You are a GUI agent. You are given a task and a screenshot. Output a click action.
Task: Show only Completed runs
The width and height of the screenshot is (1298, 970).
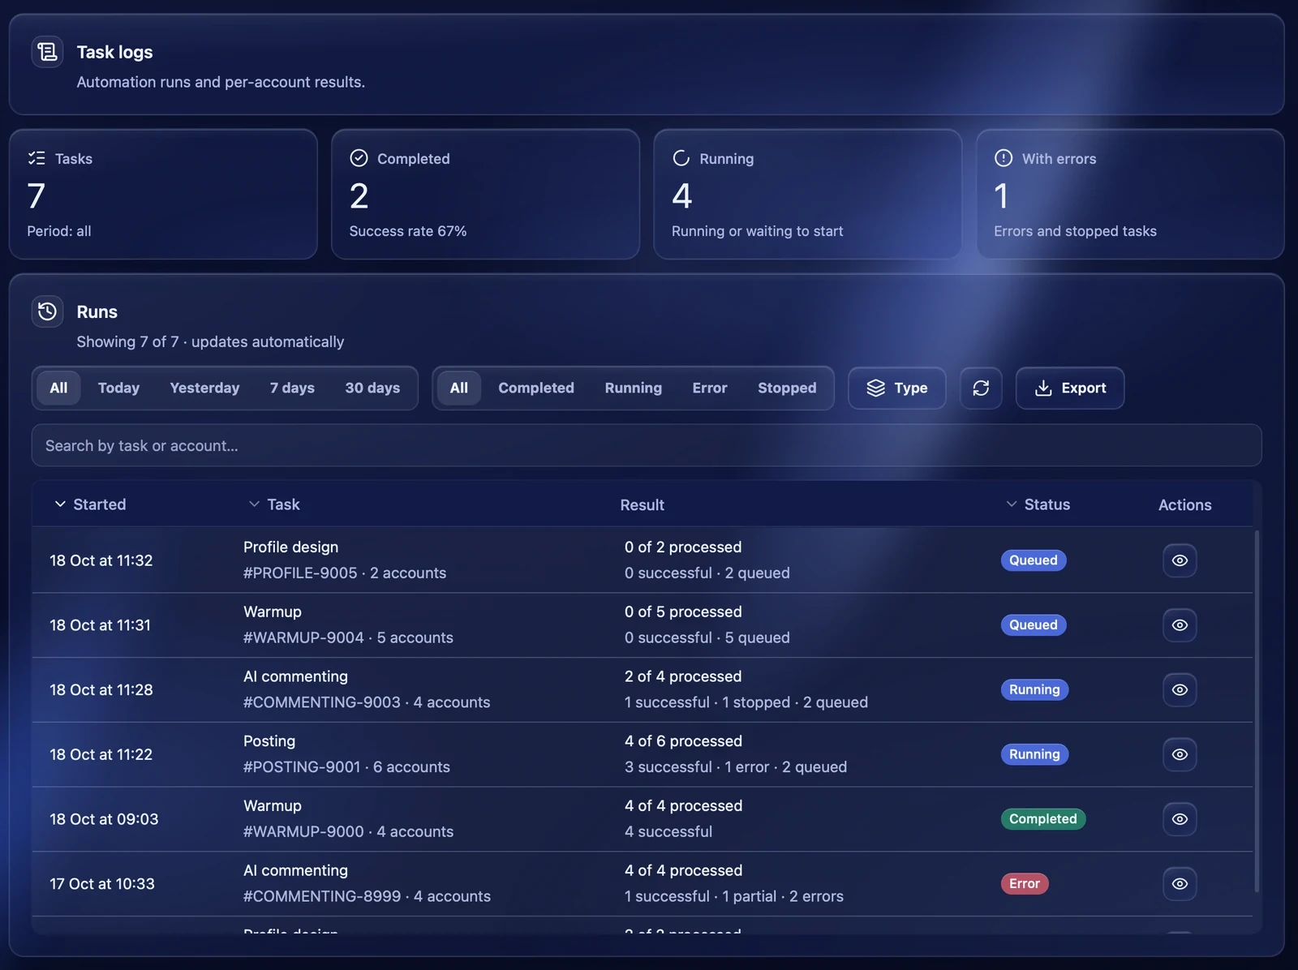click(x=536, y=388)
